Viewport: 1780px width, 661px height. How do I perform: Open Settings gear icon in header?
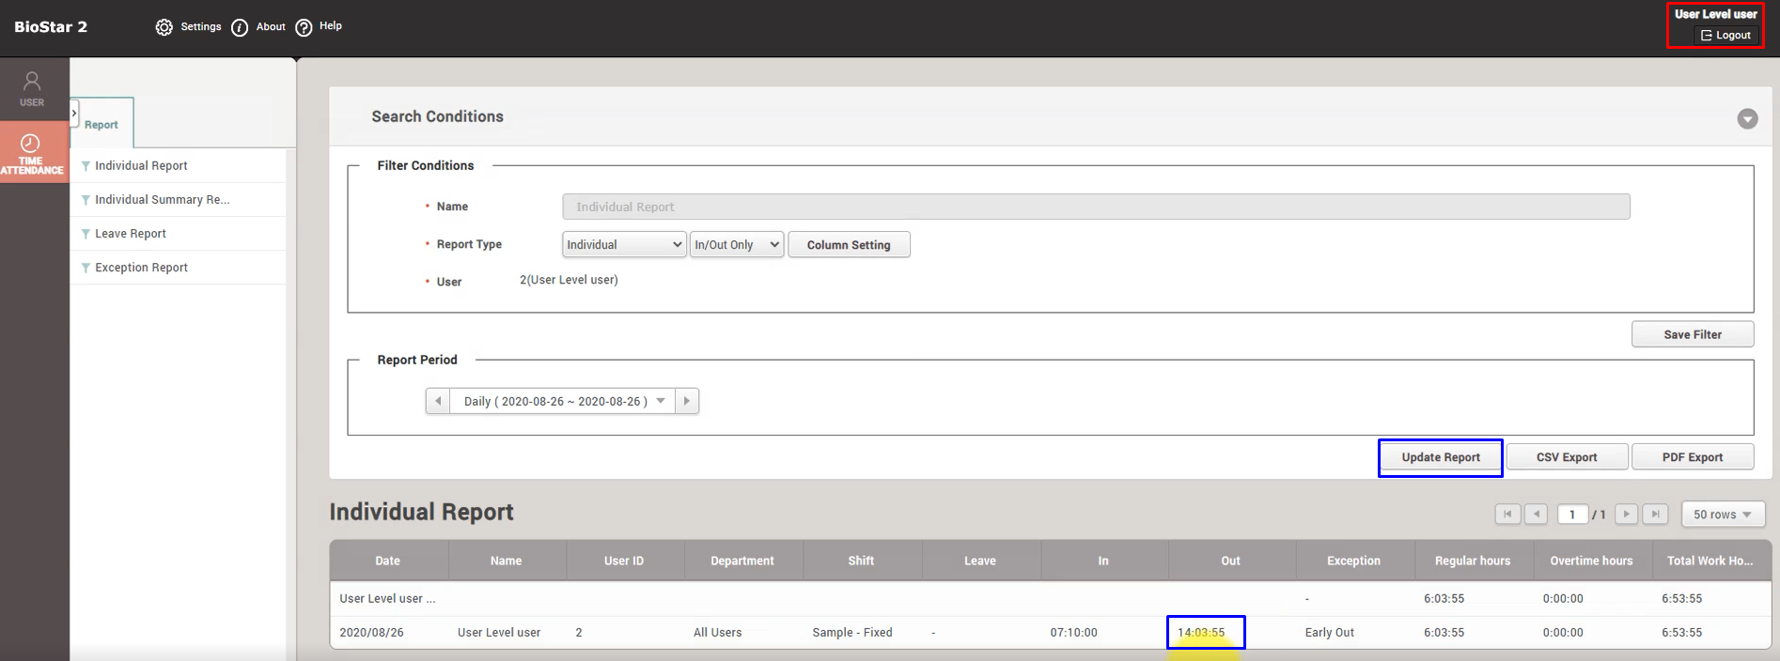click(164, 27)
